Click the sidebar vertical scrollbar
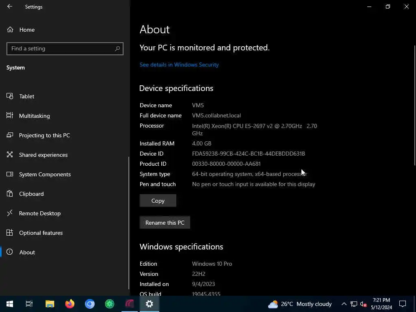Image resolution: width=416 pixels, height=312 pixels. [x=129, y=223]
